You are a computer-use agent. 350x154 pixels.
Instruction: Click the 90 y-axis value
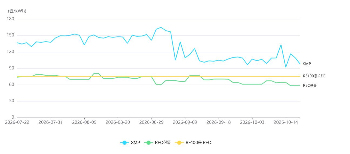(12, 68)
